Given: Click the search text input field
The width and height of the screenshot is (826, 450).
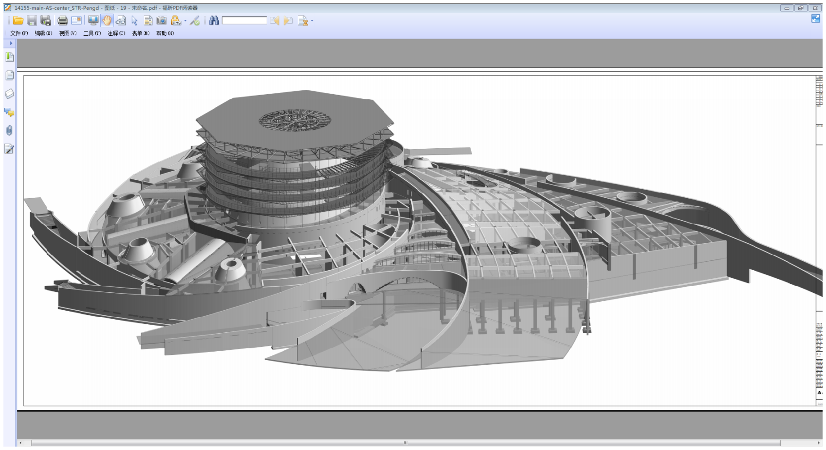Looking at the screenshot, I should 244,20.
